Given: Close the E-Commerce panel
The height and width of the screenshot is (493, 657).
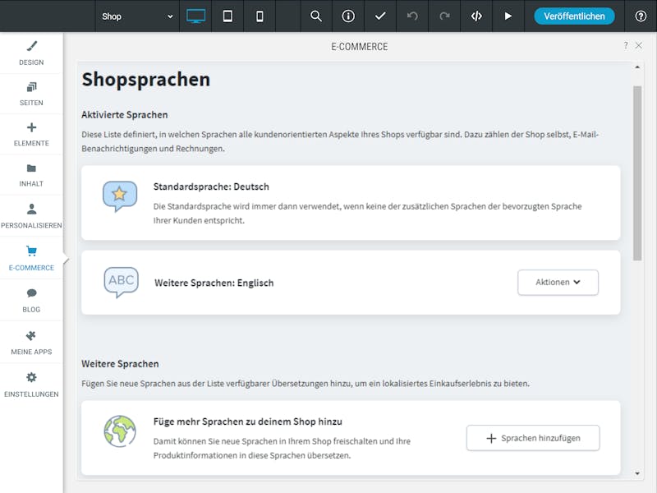Looking at the screenshot, I should coord(639,45).
